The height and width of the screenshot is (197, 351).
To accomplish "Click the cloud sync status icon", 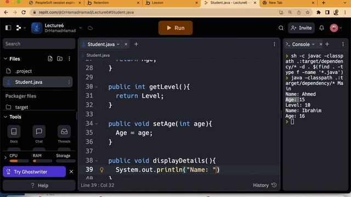I will click(x=90, y=28).
